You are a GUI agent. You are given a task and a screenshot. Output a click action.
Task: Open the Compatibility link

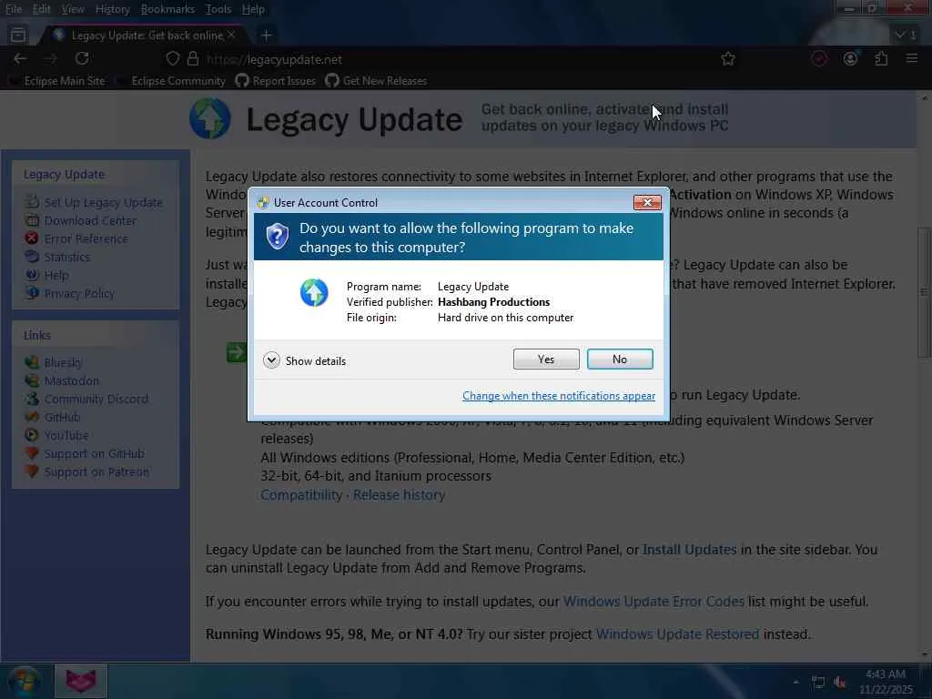301,494
